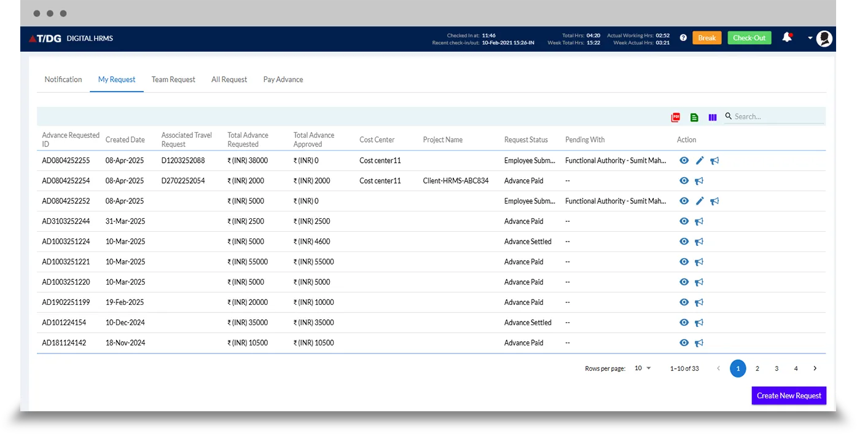The image size is (857, 434).
Task: Edit advance request AD0804252255
Action: 700,160
